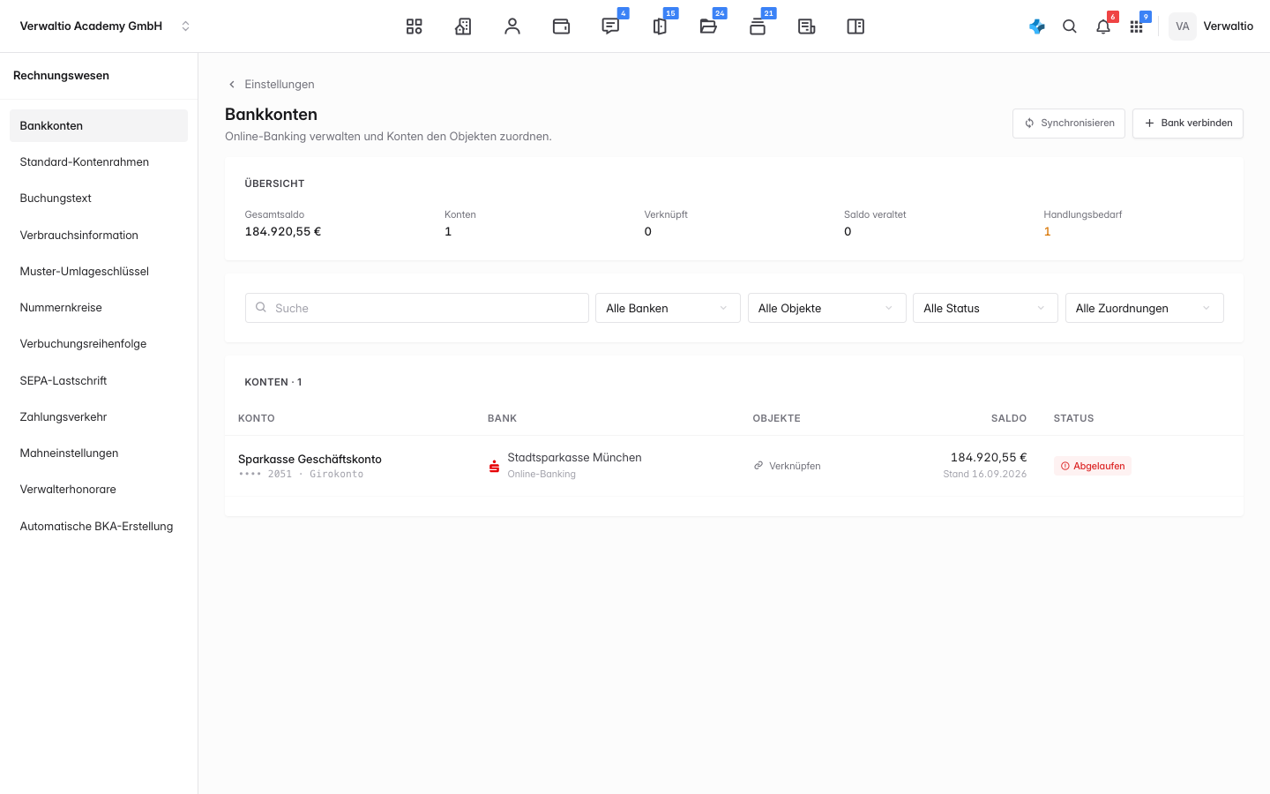Click the Abgelaufen status badge
The width and height of the screenshot is (1270, 794).
pyautogui.click(x=1093, y=466)
